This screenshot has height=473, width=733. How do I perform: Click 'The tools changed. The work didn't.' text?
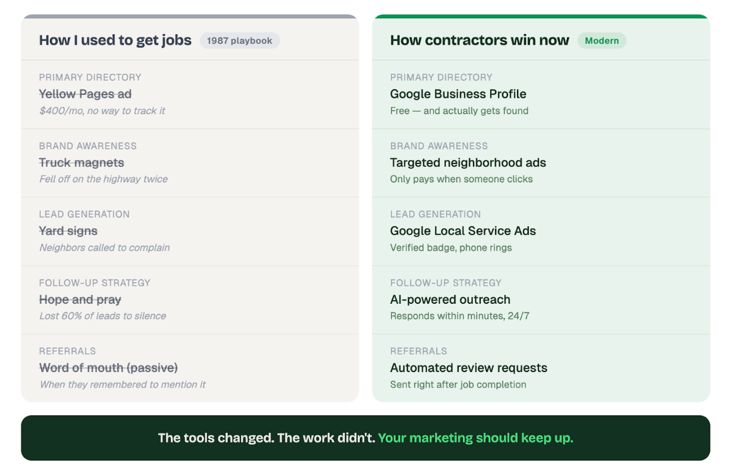point(266,438)
